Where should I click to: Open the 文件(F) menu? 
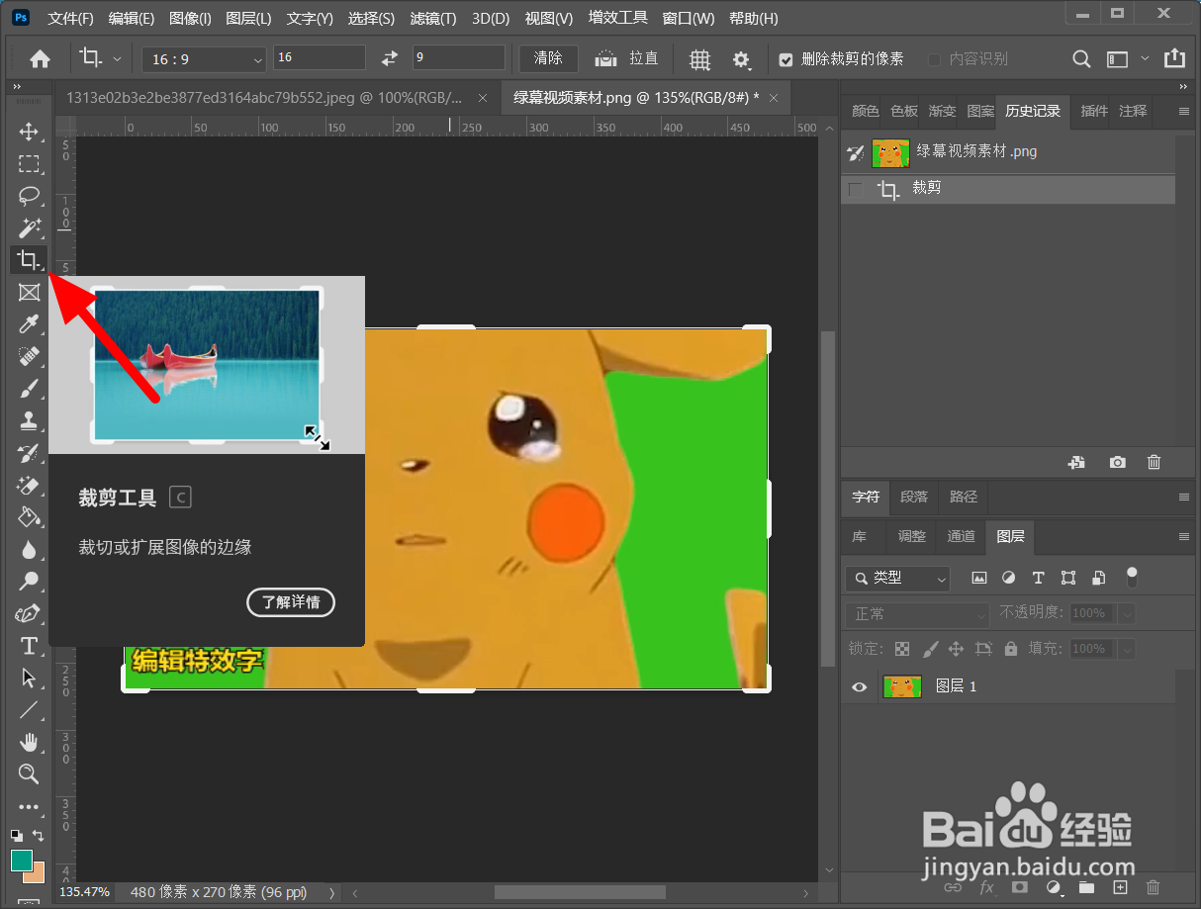pos(70,19)
